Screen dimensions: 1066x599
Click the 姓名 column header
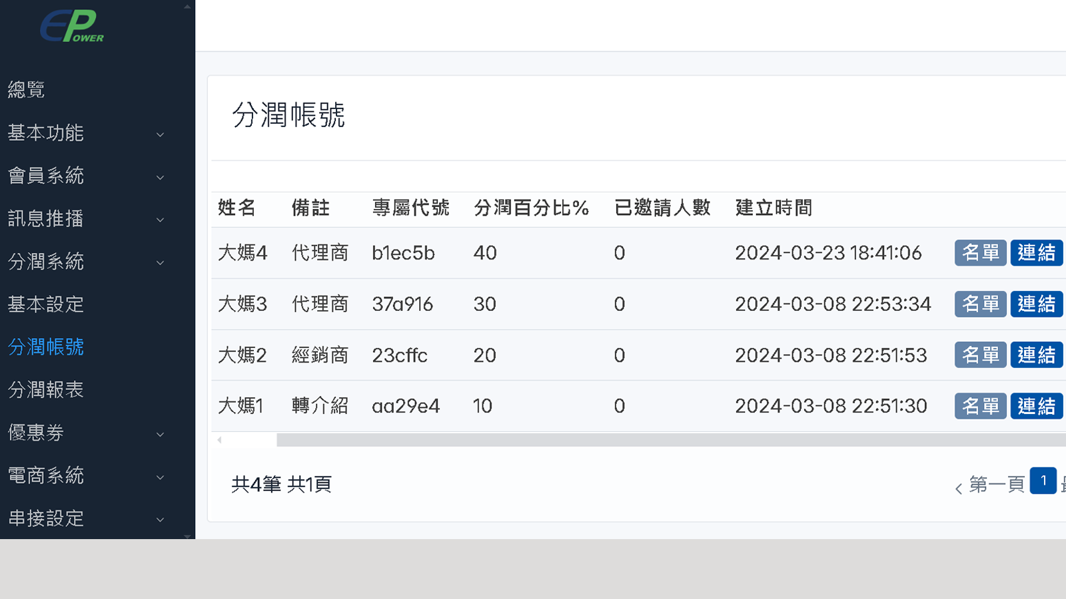tap(237, 208)
